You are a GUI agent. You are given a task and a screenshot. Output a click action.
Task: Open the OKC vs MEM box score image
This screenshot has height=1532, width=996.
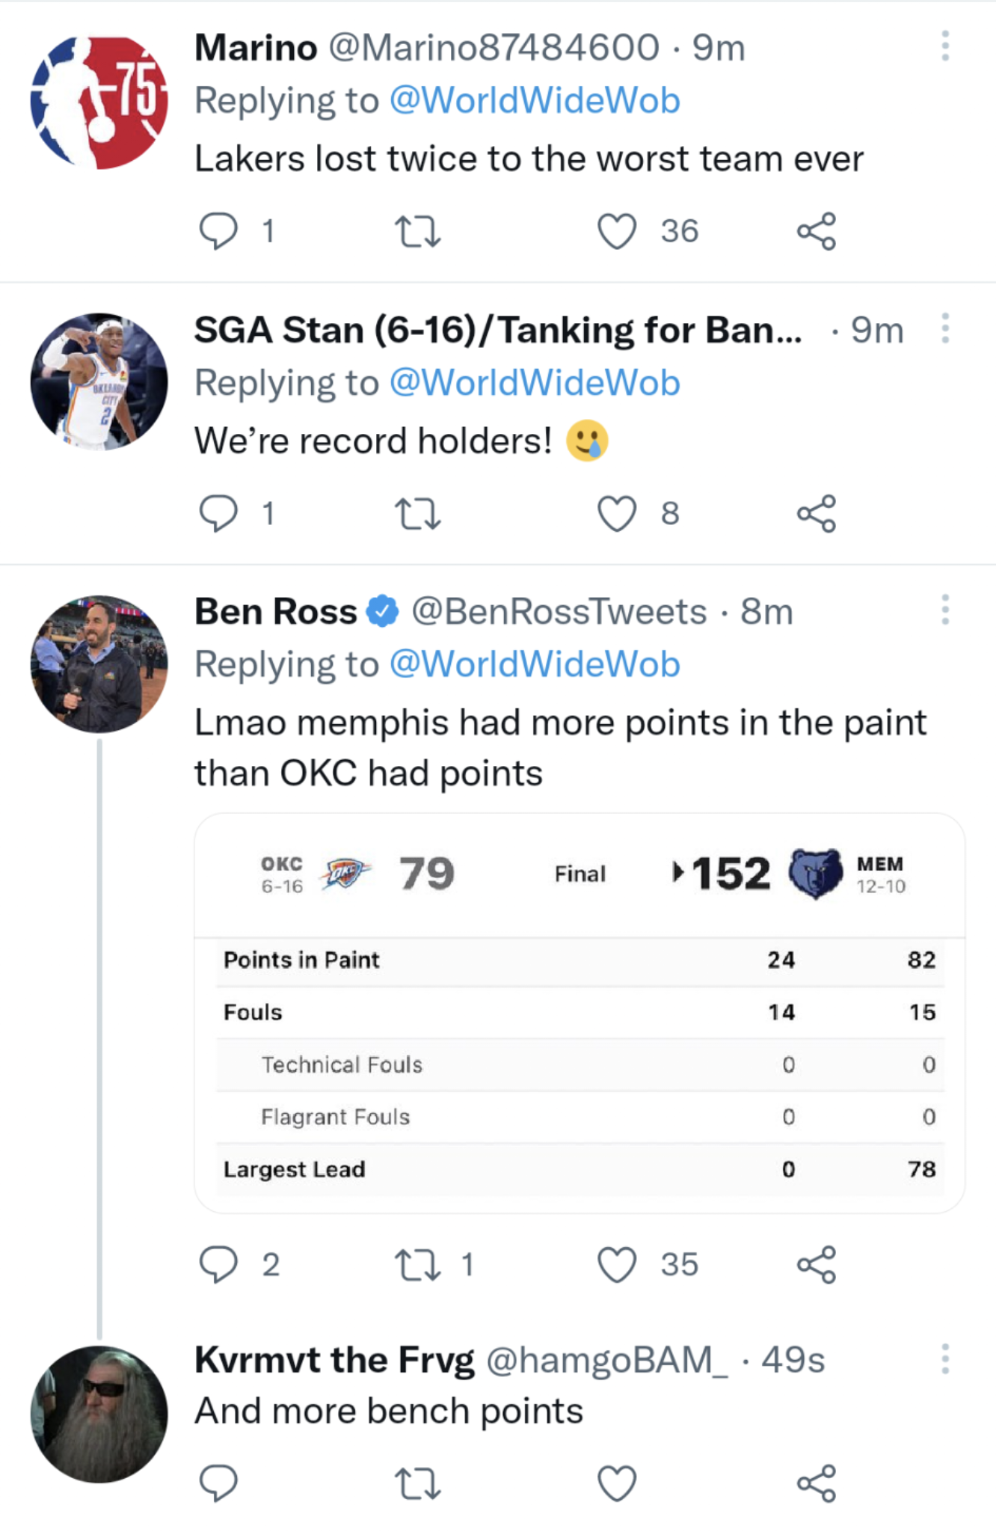tap(580, 1013)
